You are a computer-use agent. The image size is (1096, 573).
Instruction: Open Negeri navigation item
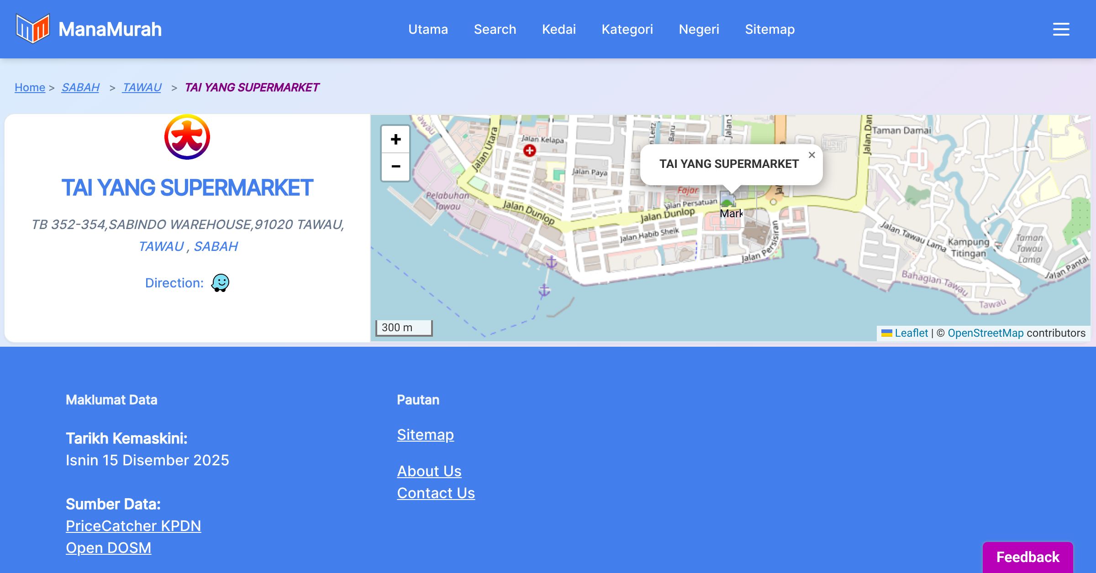coord(699,29)
